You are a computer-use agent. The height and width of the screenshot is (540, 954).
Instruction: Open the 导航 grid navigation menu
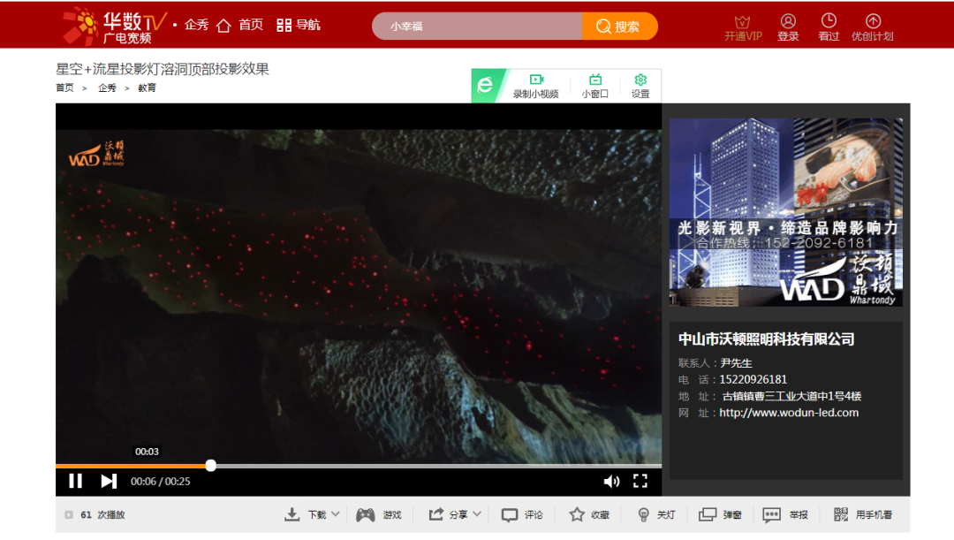[299, 25]
